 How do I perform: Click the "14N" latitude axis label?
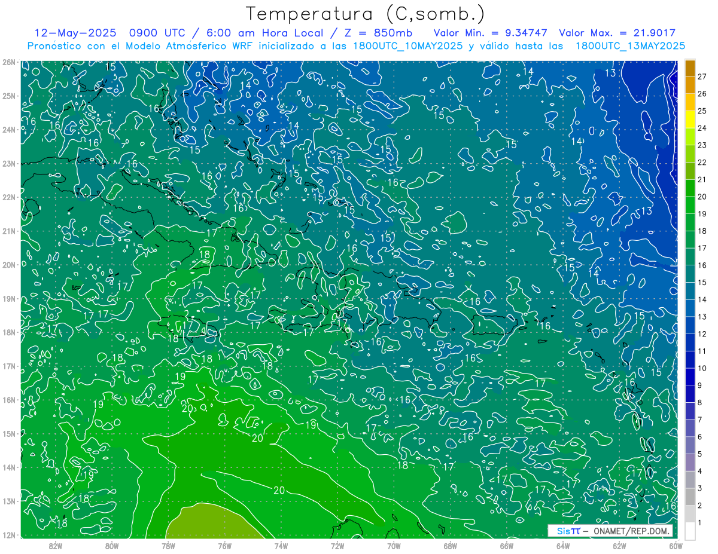click(8, 467)
